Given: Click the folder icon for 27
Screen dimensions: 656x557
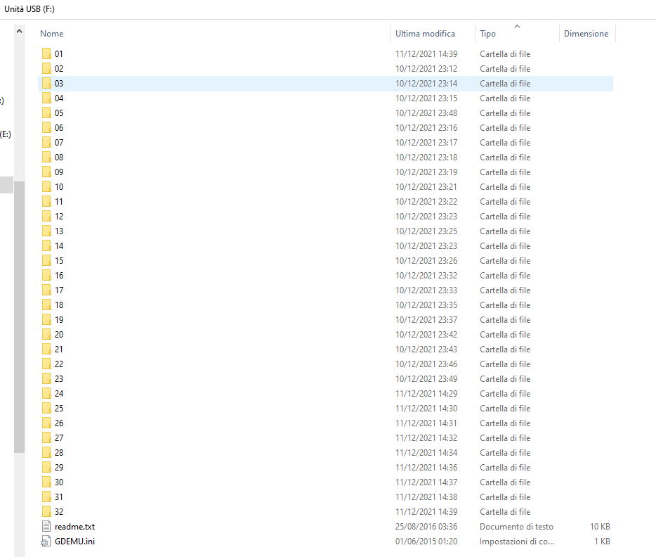Looking at the screenshot, I should [x=46, y=437].
